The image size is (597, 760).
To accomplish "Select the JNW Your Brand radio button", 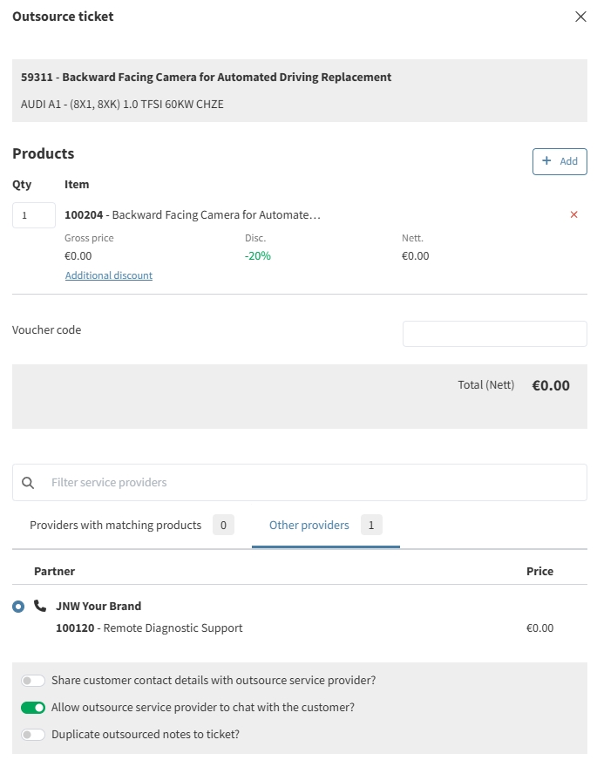I will click(18, 607).
